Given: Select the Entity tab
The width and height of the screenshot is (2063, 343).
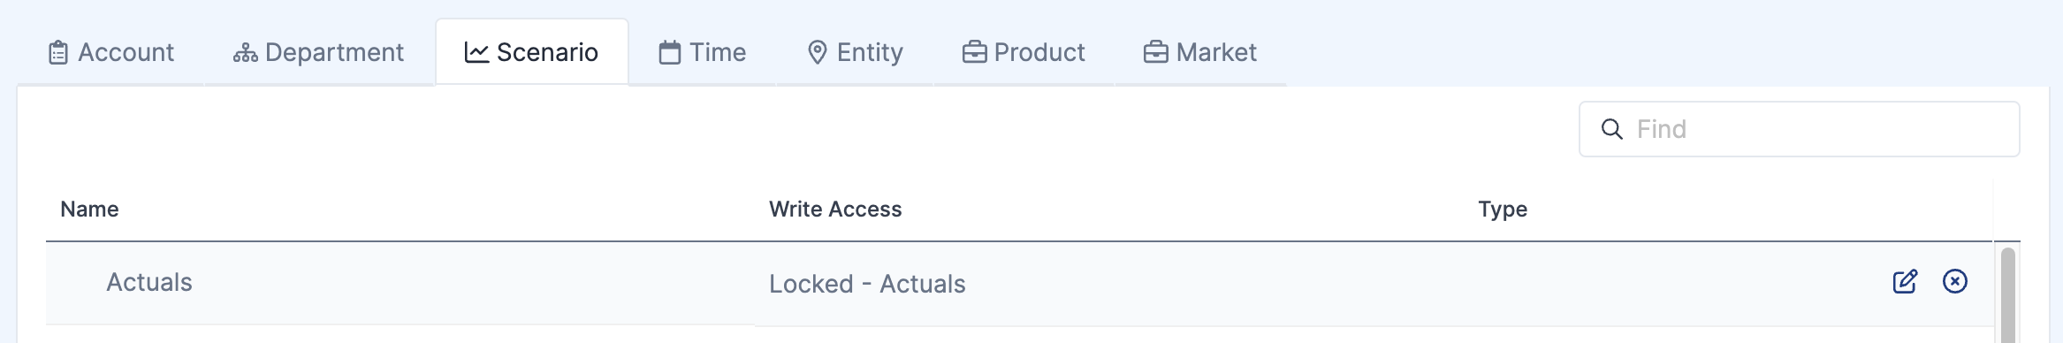Looking at the screenshot, I should point(855,52).
